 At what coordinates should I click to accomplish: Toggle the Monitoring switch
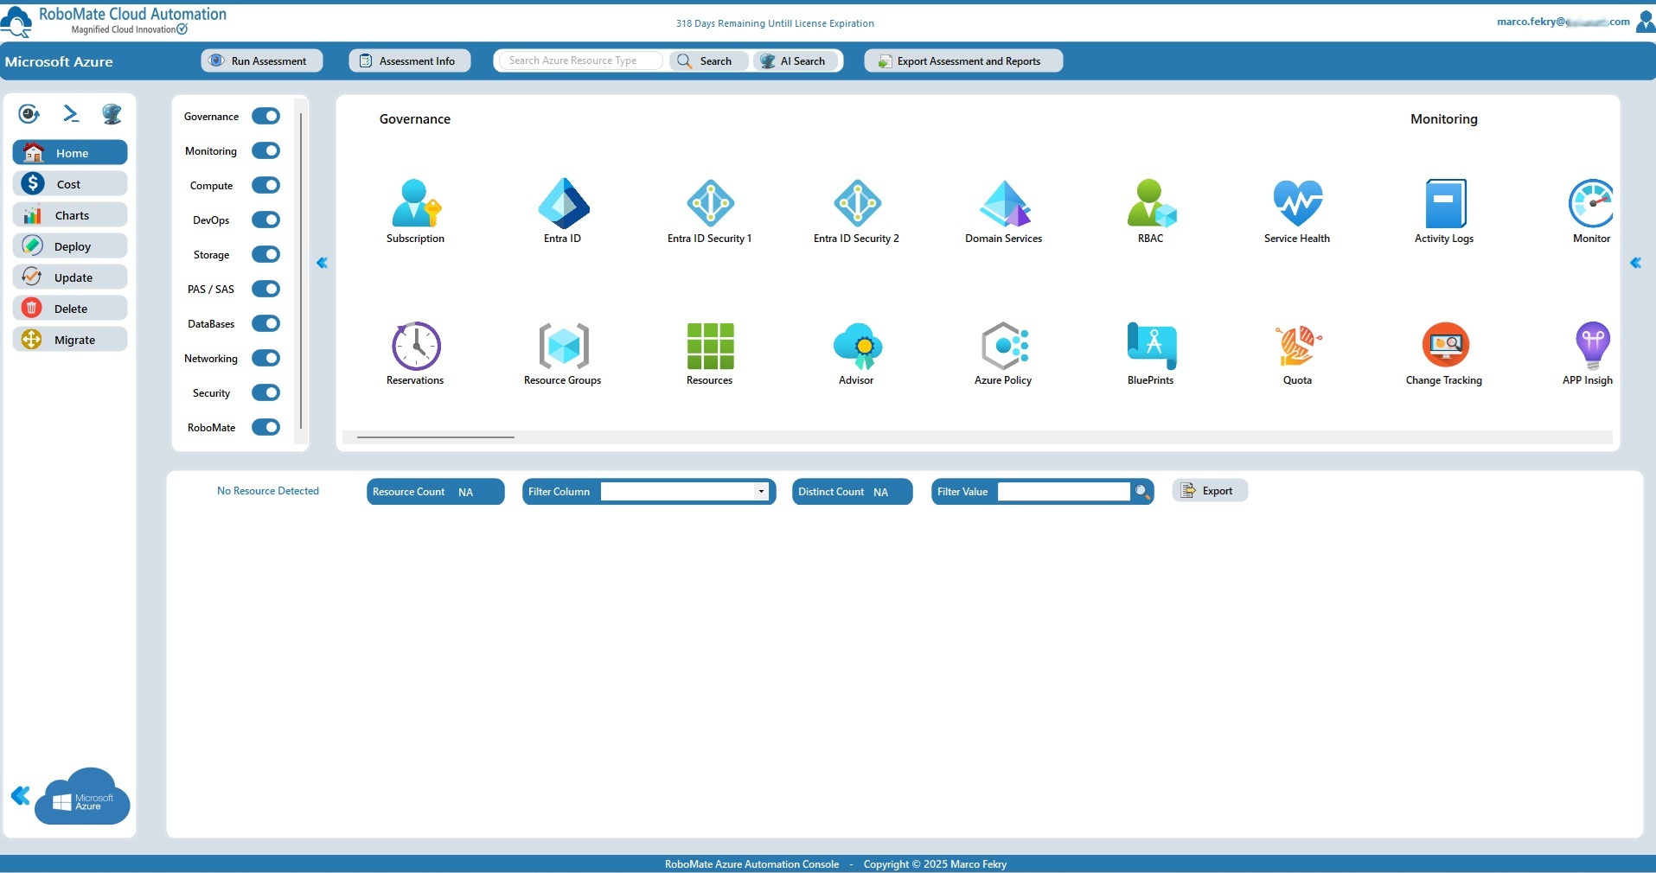pyautogui.click(x=266, y=150)
